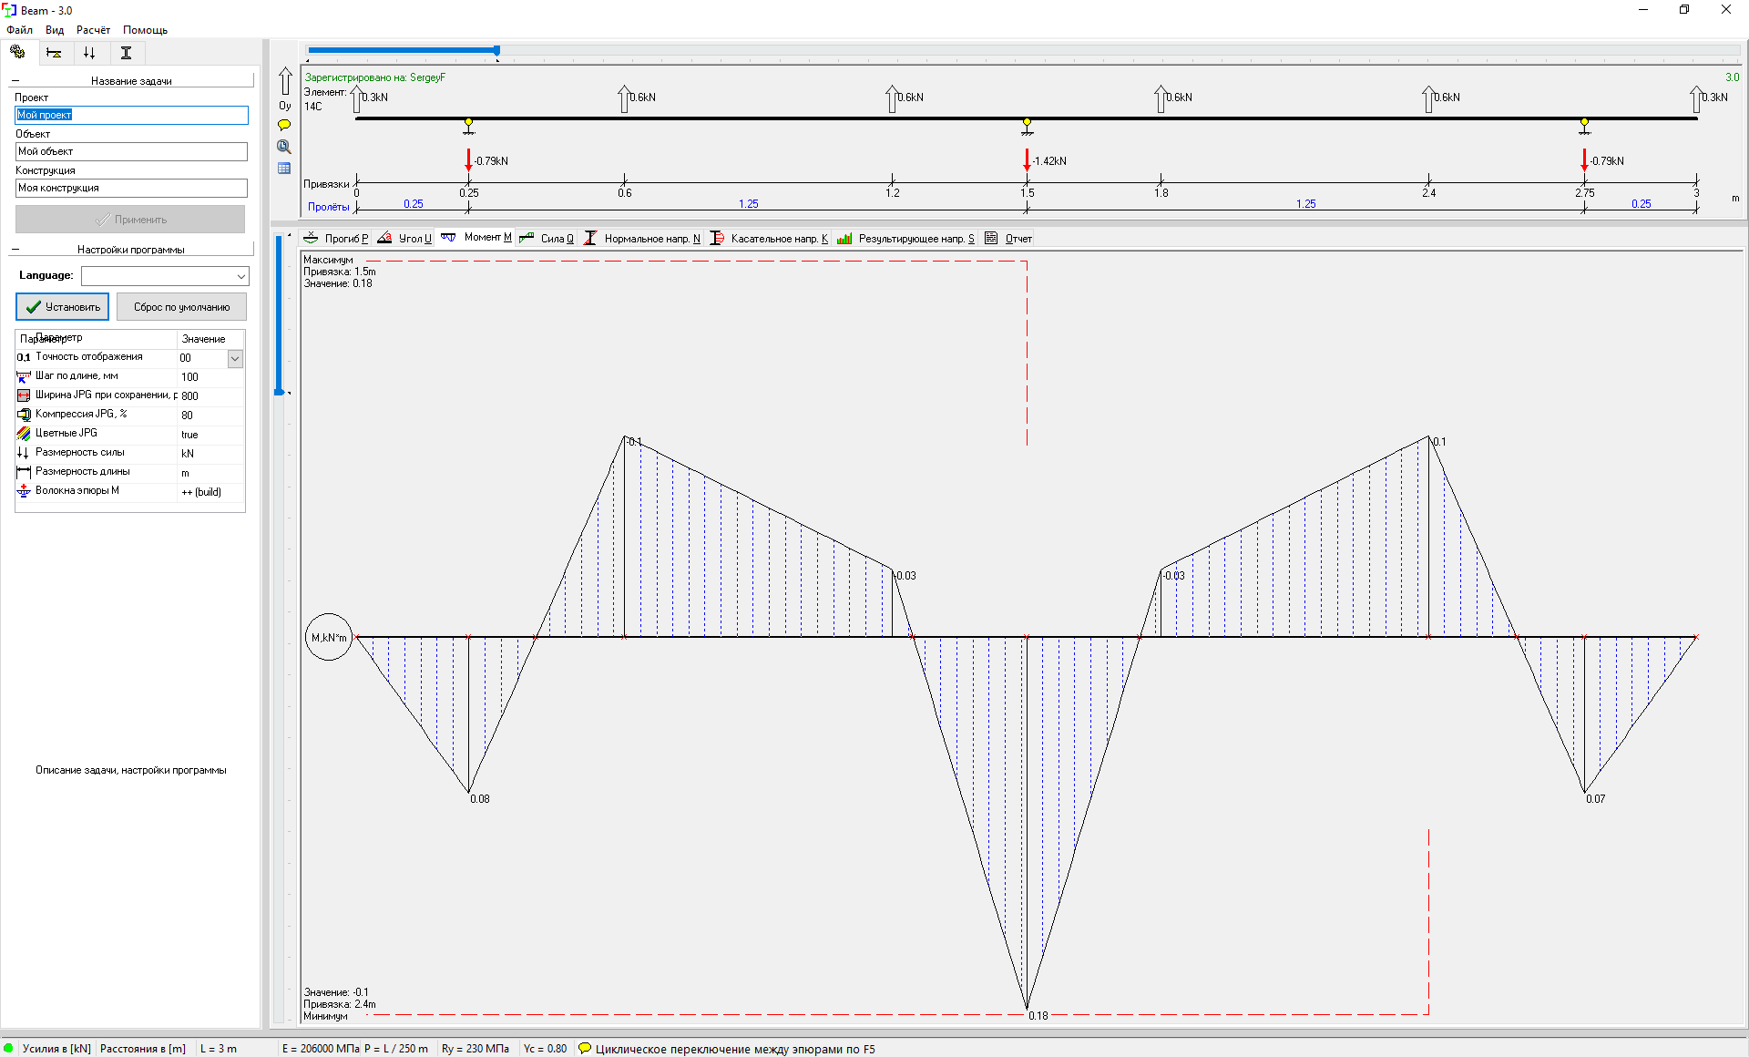
Task: Click the Цветные JPG colored stripes icon
Action: (24, 434)
